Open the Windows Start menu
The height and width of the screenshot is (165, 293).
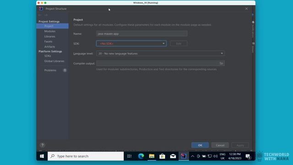point(42,156)
